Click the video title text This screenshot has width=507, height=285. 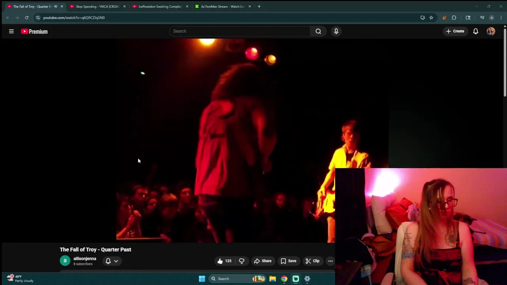click(95, 249)
